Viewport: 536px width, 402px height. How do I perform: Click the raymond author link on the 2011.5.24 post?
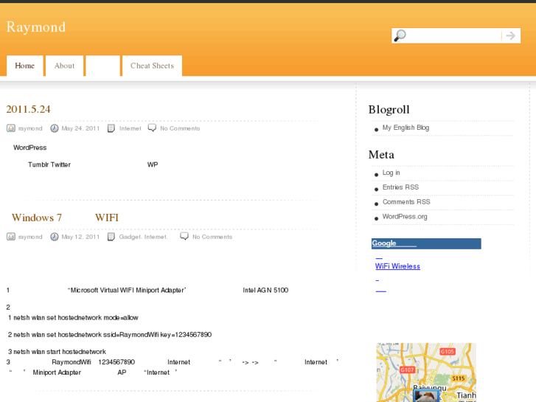30,128
